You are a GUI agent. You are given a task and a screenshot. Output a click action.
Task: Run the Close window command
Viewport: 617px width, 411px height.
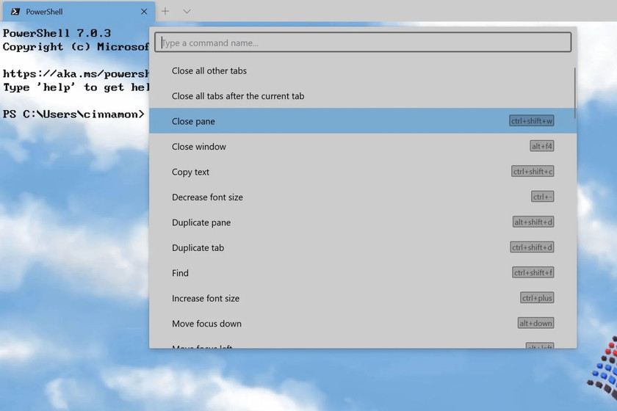(363, 146)
